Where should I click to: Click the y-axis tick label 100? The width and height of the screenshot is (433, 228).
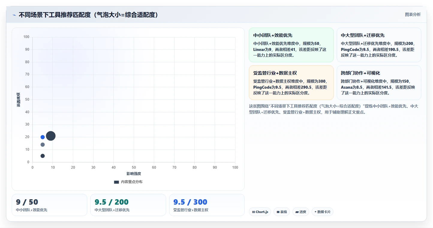click(x=26, y=37)
